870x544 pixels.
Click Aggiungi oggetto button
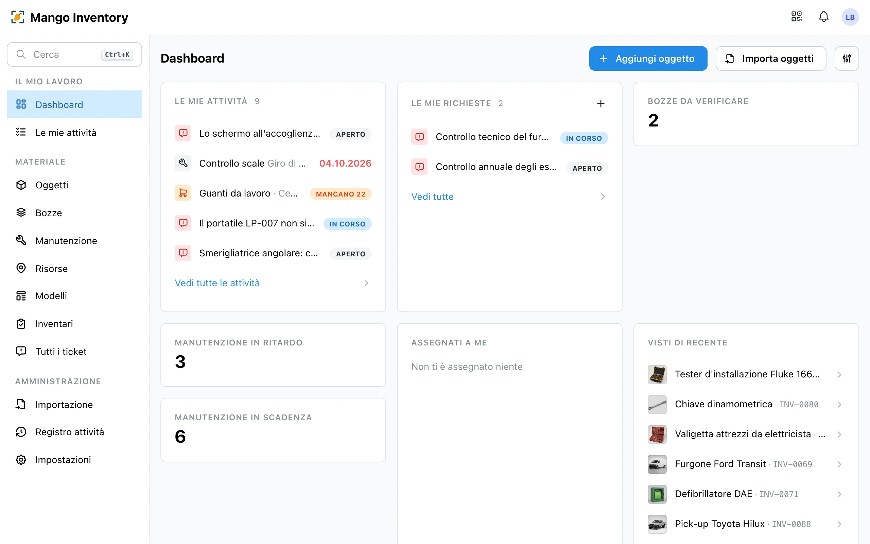[648, 58]
